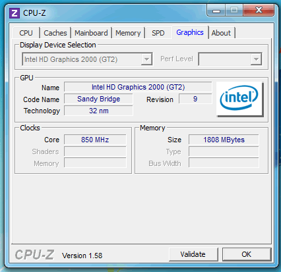Click the Intel HD Graphics 2000 combo box
281x272 pixels.
click(87, 59)
